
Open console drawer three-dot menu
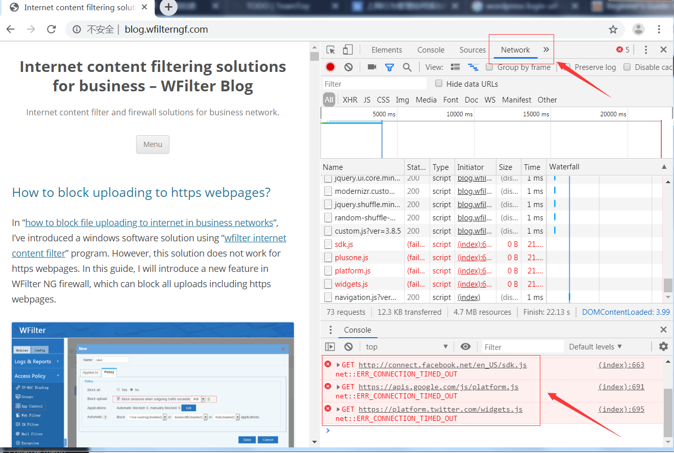(331, 330)
